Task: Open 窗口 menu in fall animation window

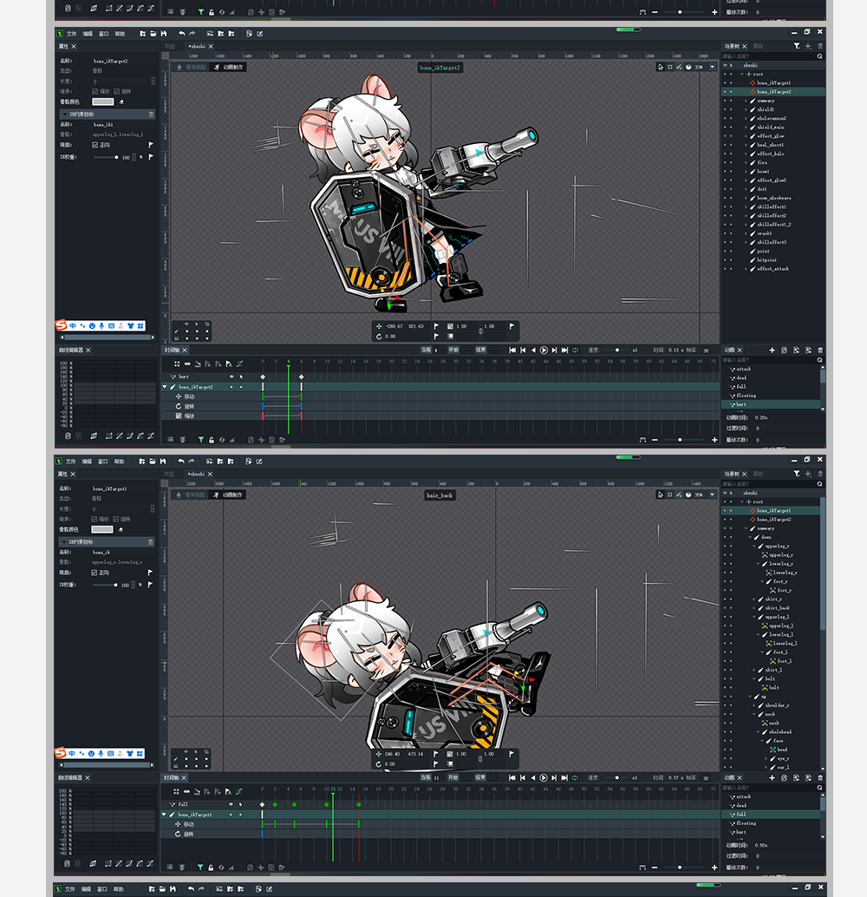Action: click(103, 462)
